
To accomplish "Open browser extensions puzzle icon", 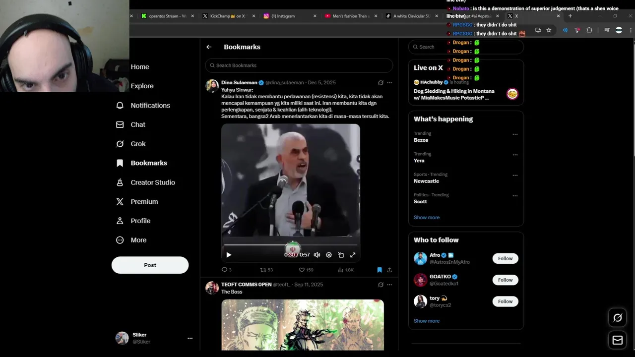I will tap(589, 30).
